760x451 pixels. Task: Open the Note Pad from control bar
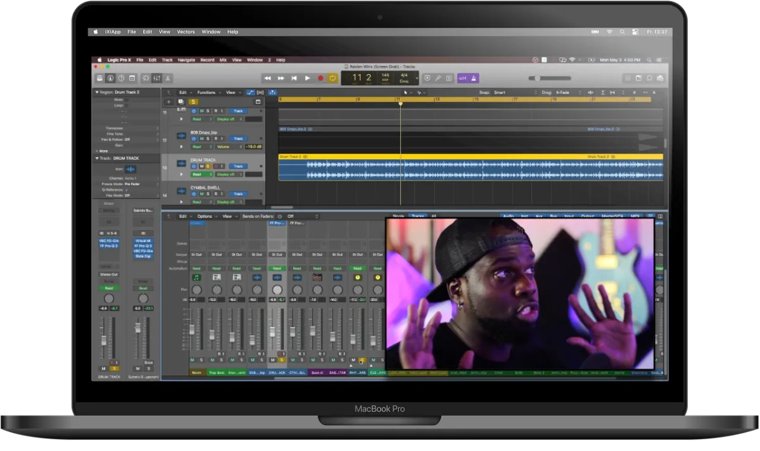[638, 78]
